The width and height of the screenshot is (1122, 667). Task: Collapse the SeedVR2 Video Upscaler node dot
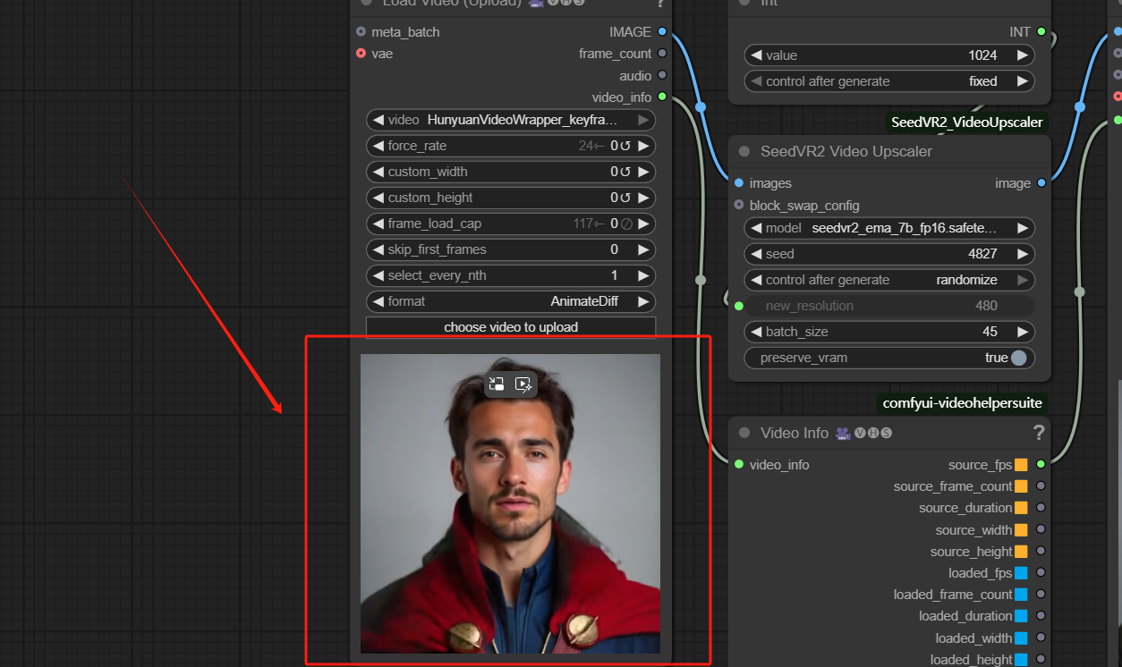[744, 151]
